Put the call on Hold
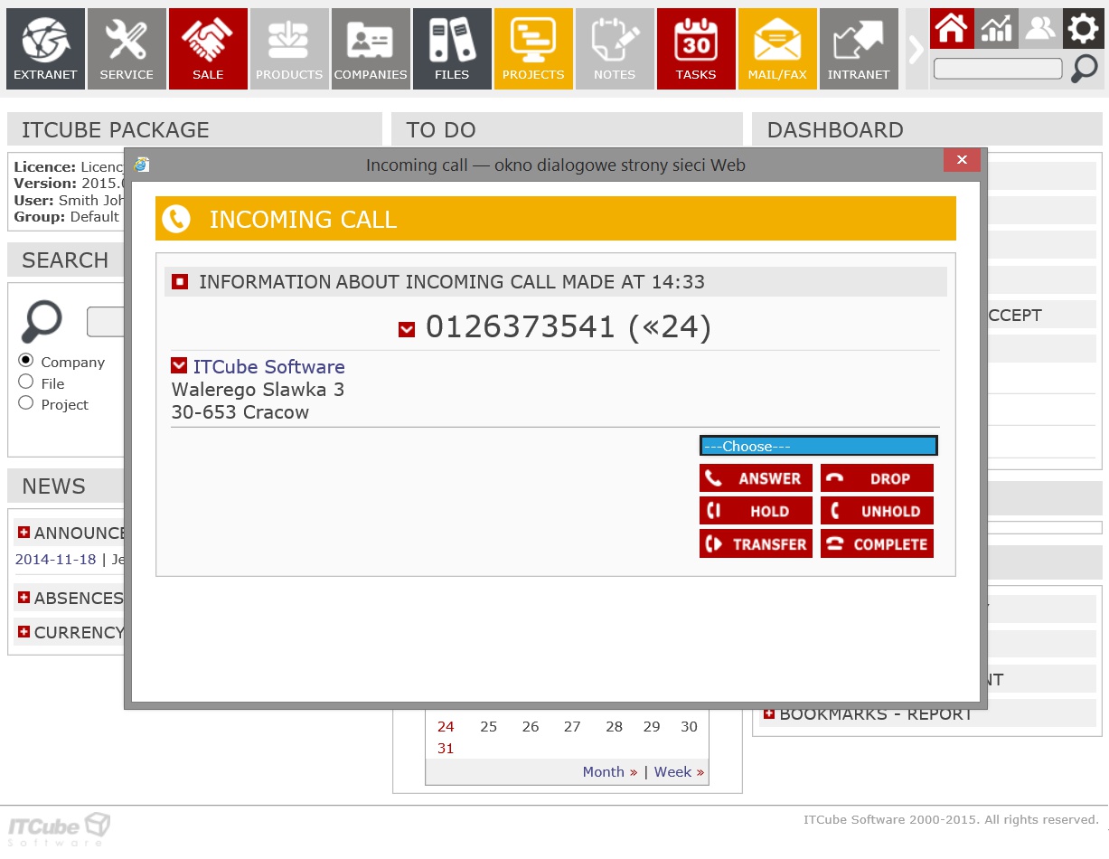Viewport: 1109px width, 859px height. [756, 511]
